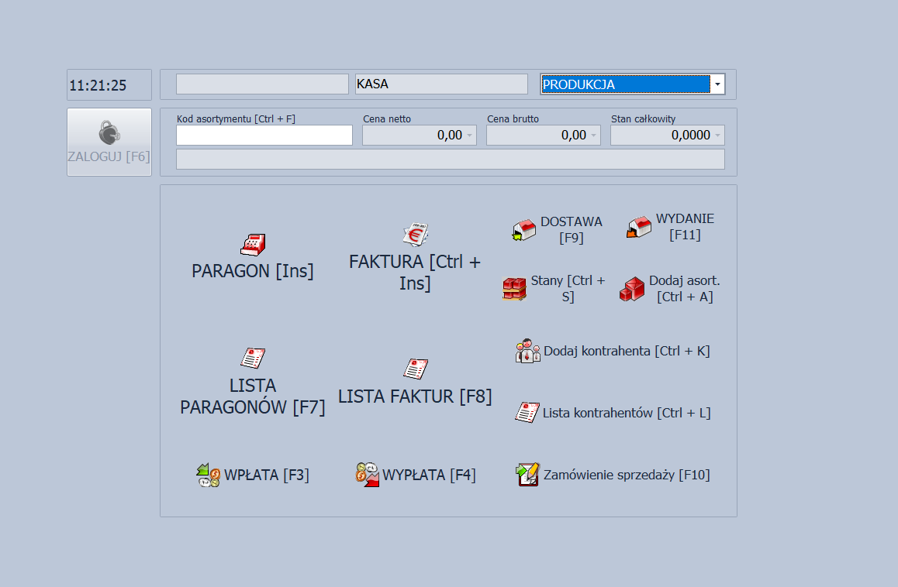Select the highlighted PRODUKCJA combo box text
The image size is (898, 587).
[625, 84]
